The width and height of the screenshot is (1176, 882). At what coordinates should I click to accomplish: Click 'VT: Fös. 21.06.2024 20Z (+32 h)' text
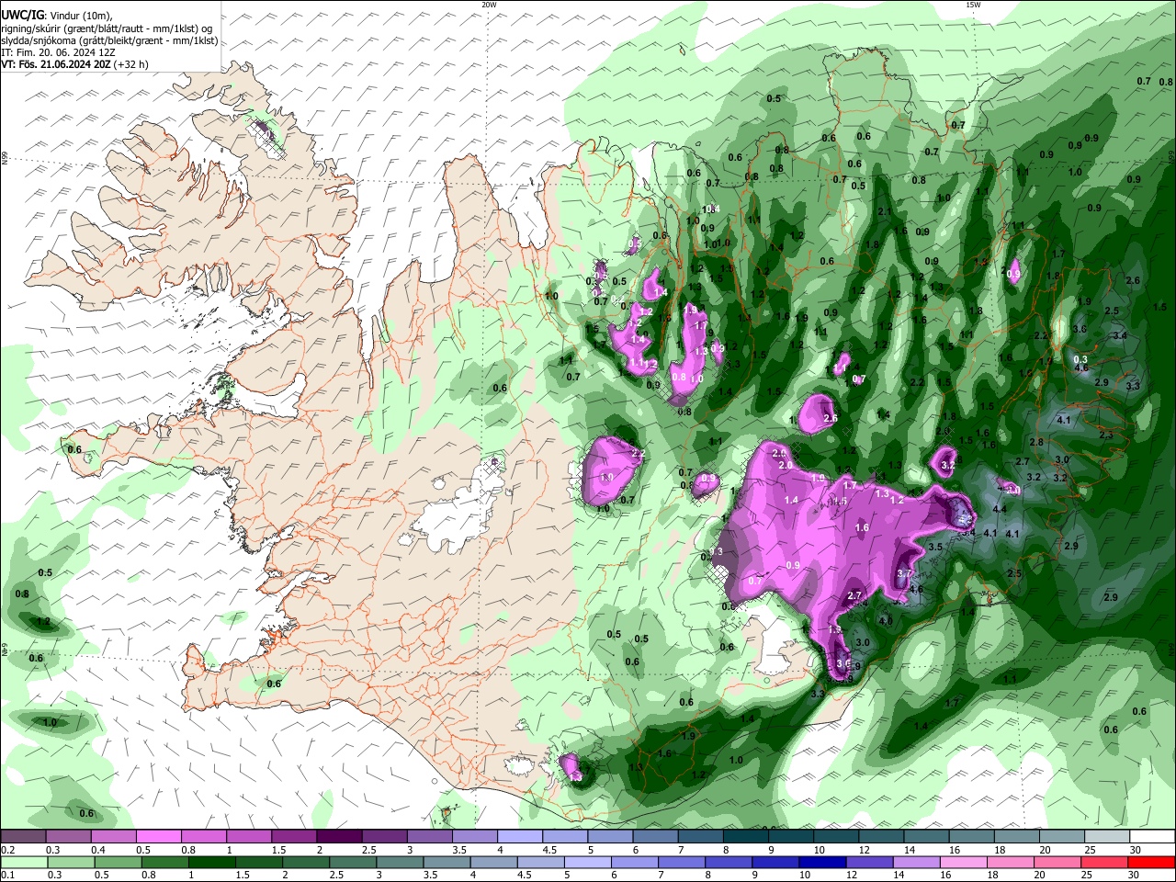coord(74,64)
